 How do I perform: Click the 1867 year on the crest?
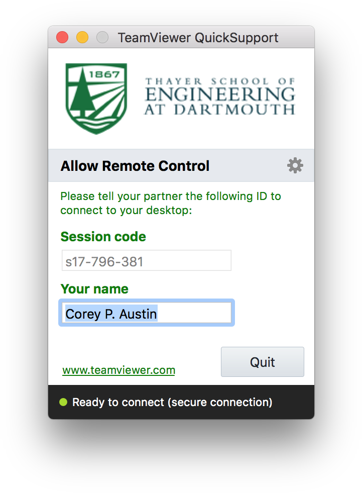104,74
